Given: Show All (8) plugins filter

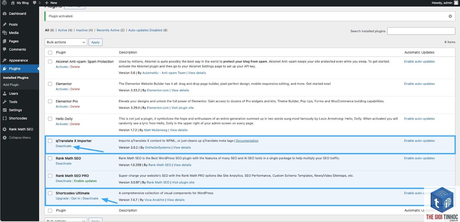Looking at the screenshot, I should click(x=49, y=30).
